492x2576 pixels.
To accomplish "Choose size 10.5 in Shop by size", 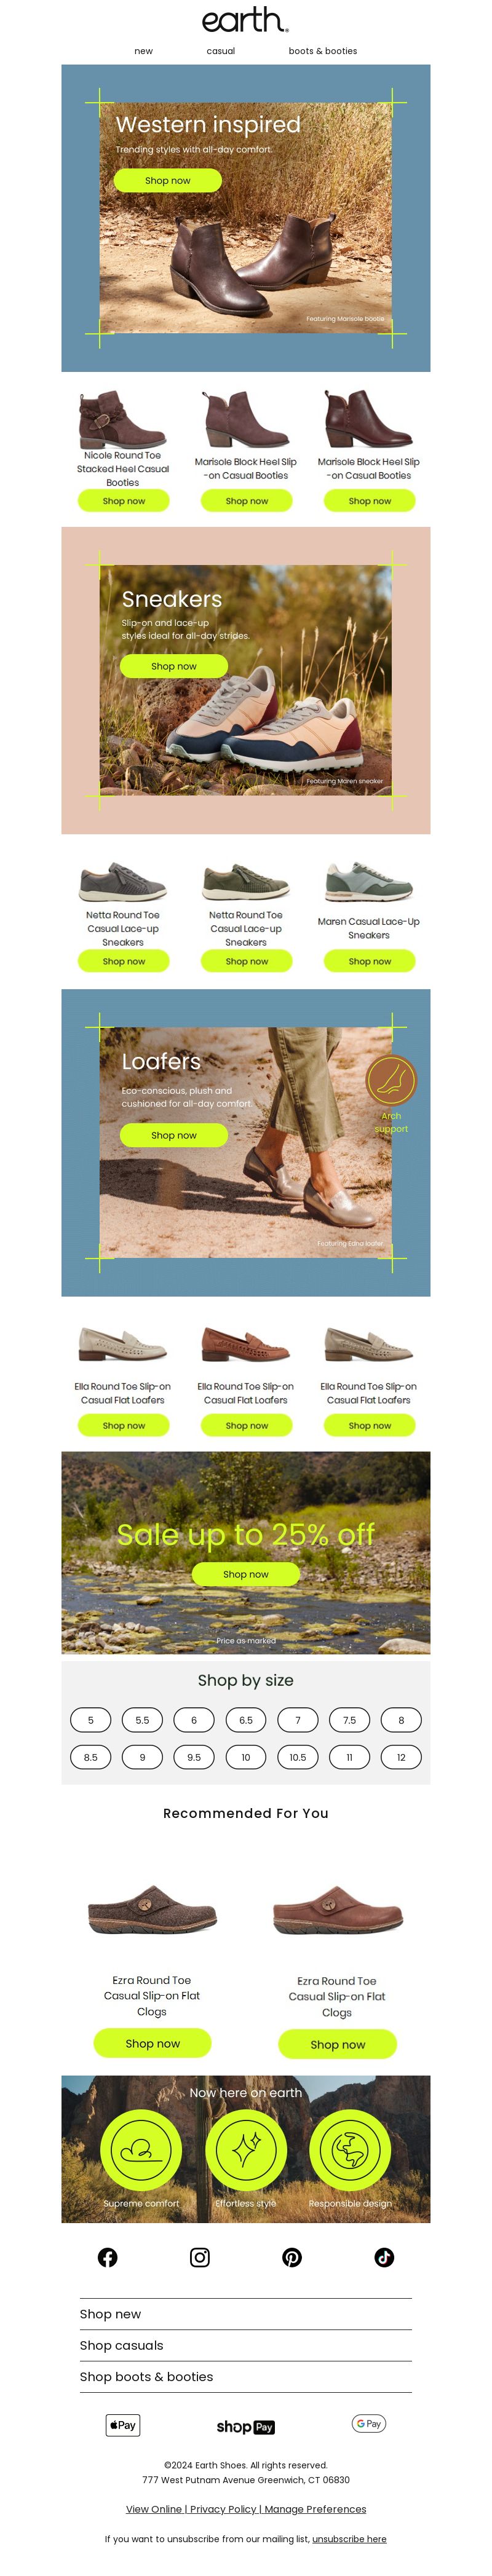I will (298, 1757).
